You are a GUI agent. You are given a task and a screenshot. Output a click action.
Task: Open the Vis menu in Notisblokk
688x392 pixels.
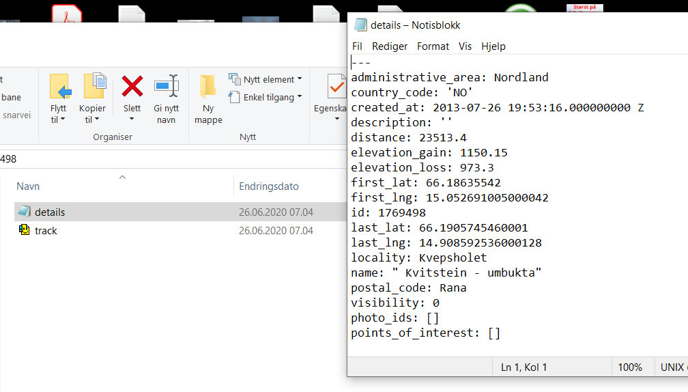click(465, 46)
